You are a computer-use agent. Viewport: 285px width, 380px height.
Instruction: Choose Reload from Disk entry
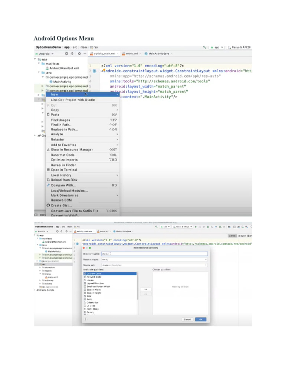(x=83, y=180)
